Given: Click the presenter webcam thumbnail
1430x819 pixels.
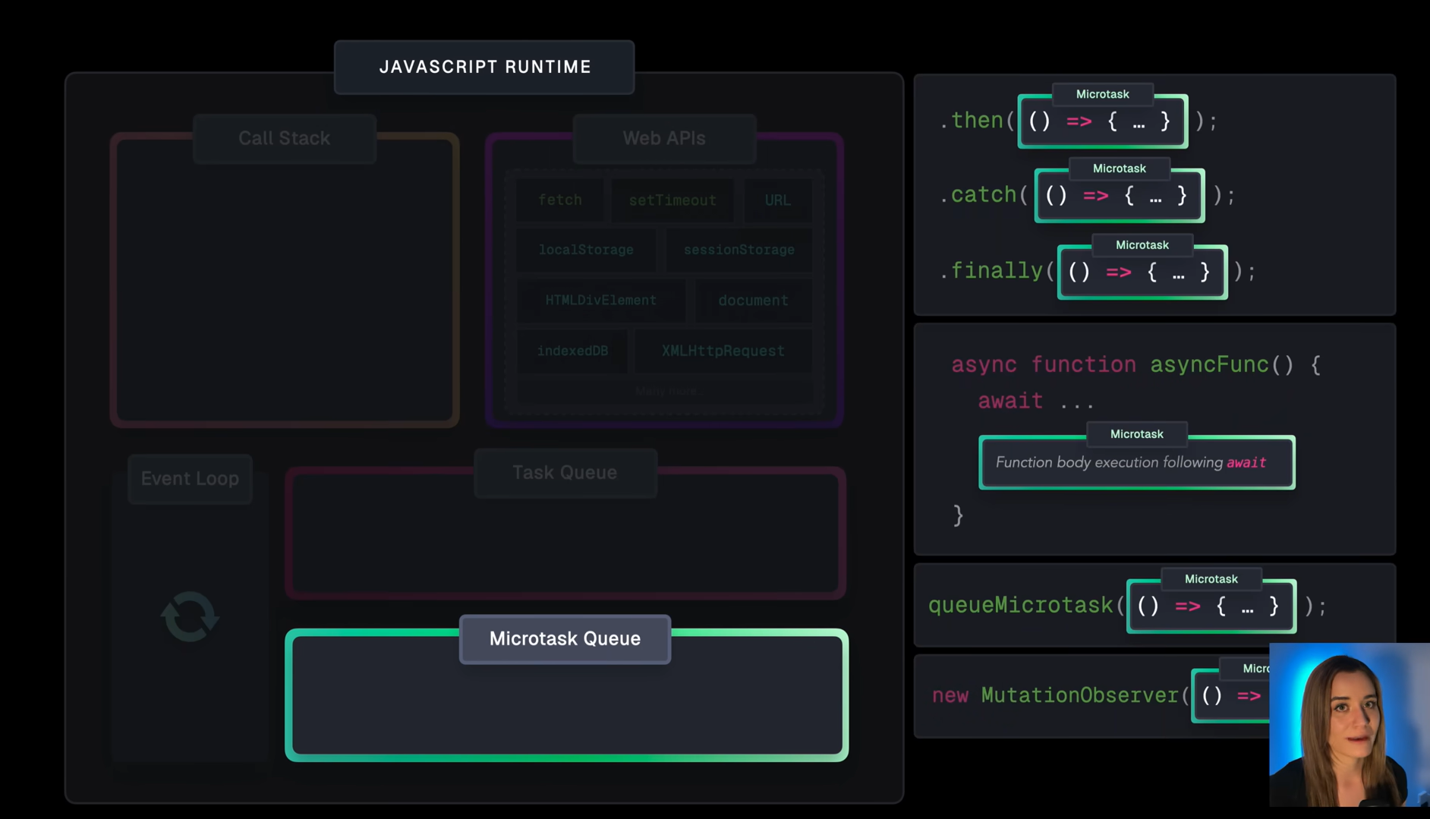Looking at the screenshot, I should click(x=1349, y=725).
